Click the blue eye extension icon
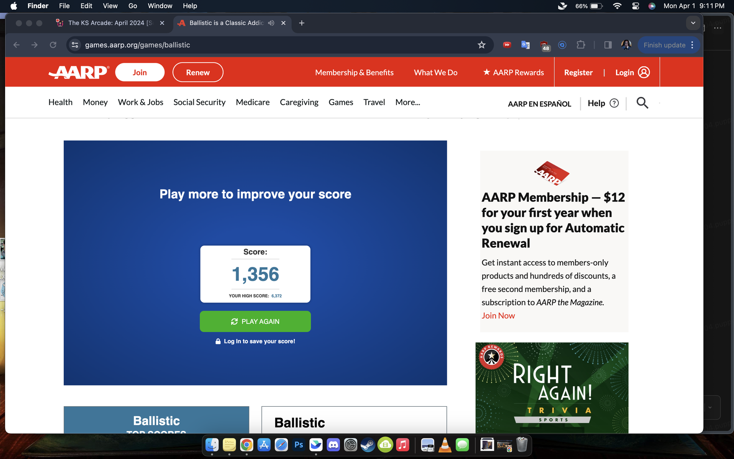The image size is (734, 459). coord(562,45)
